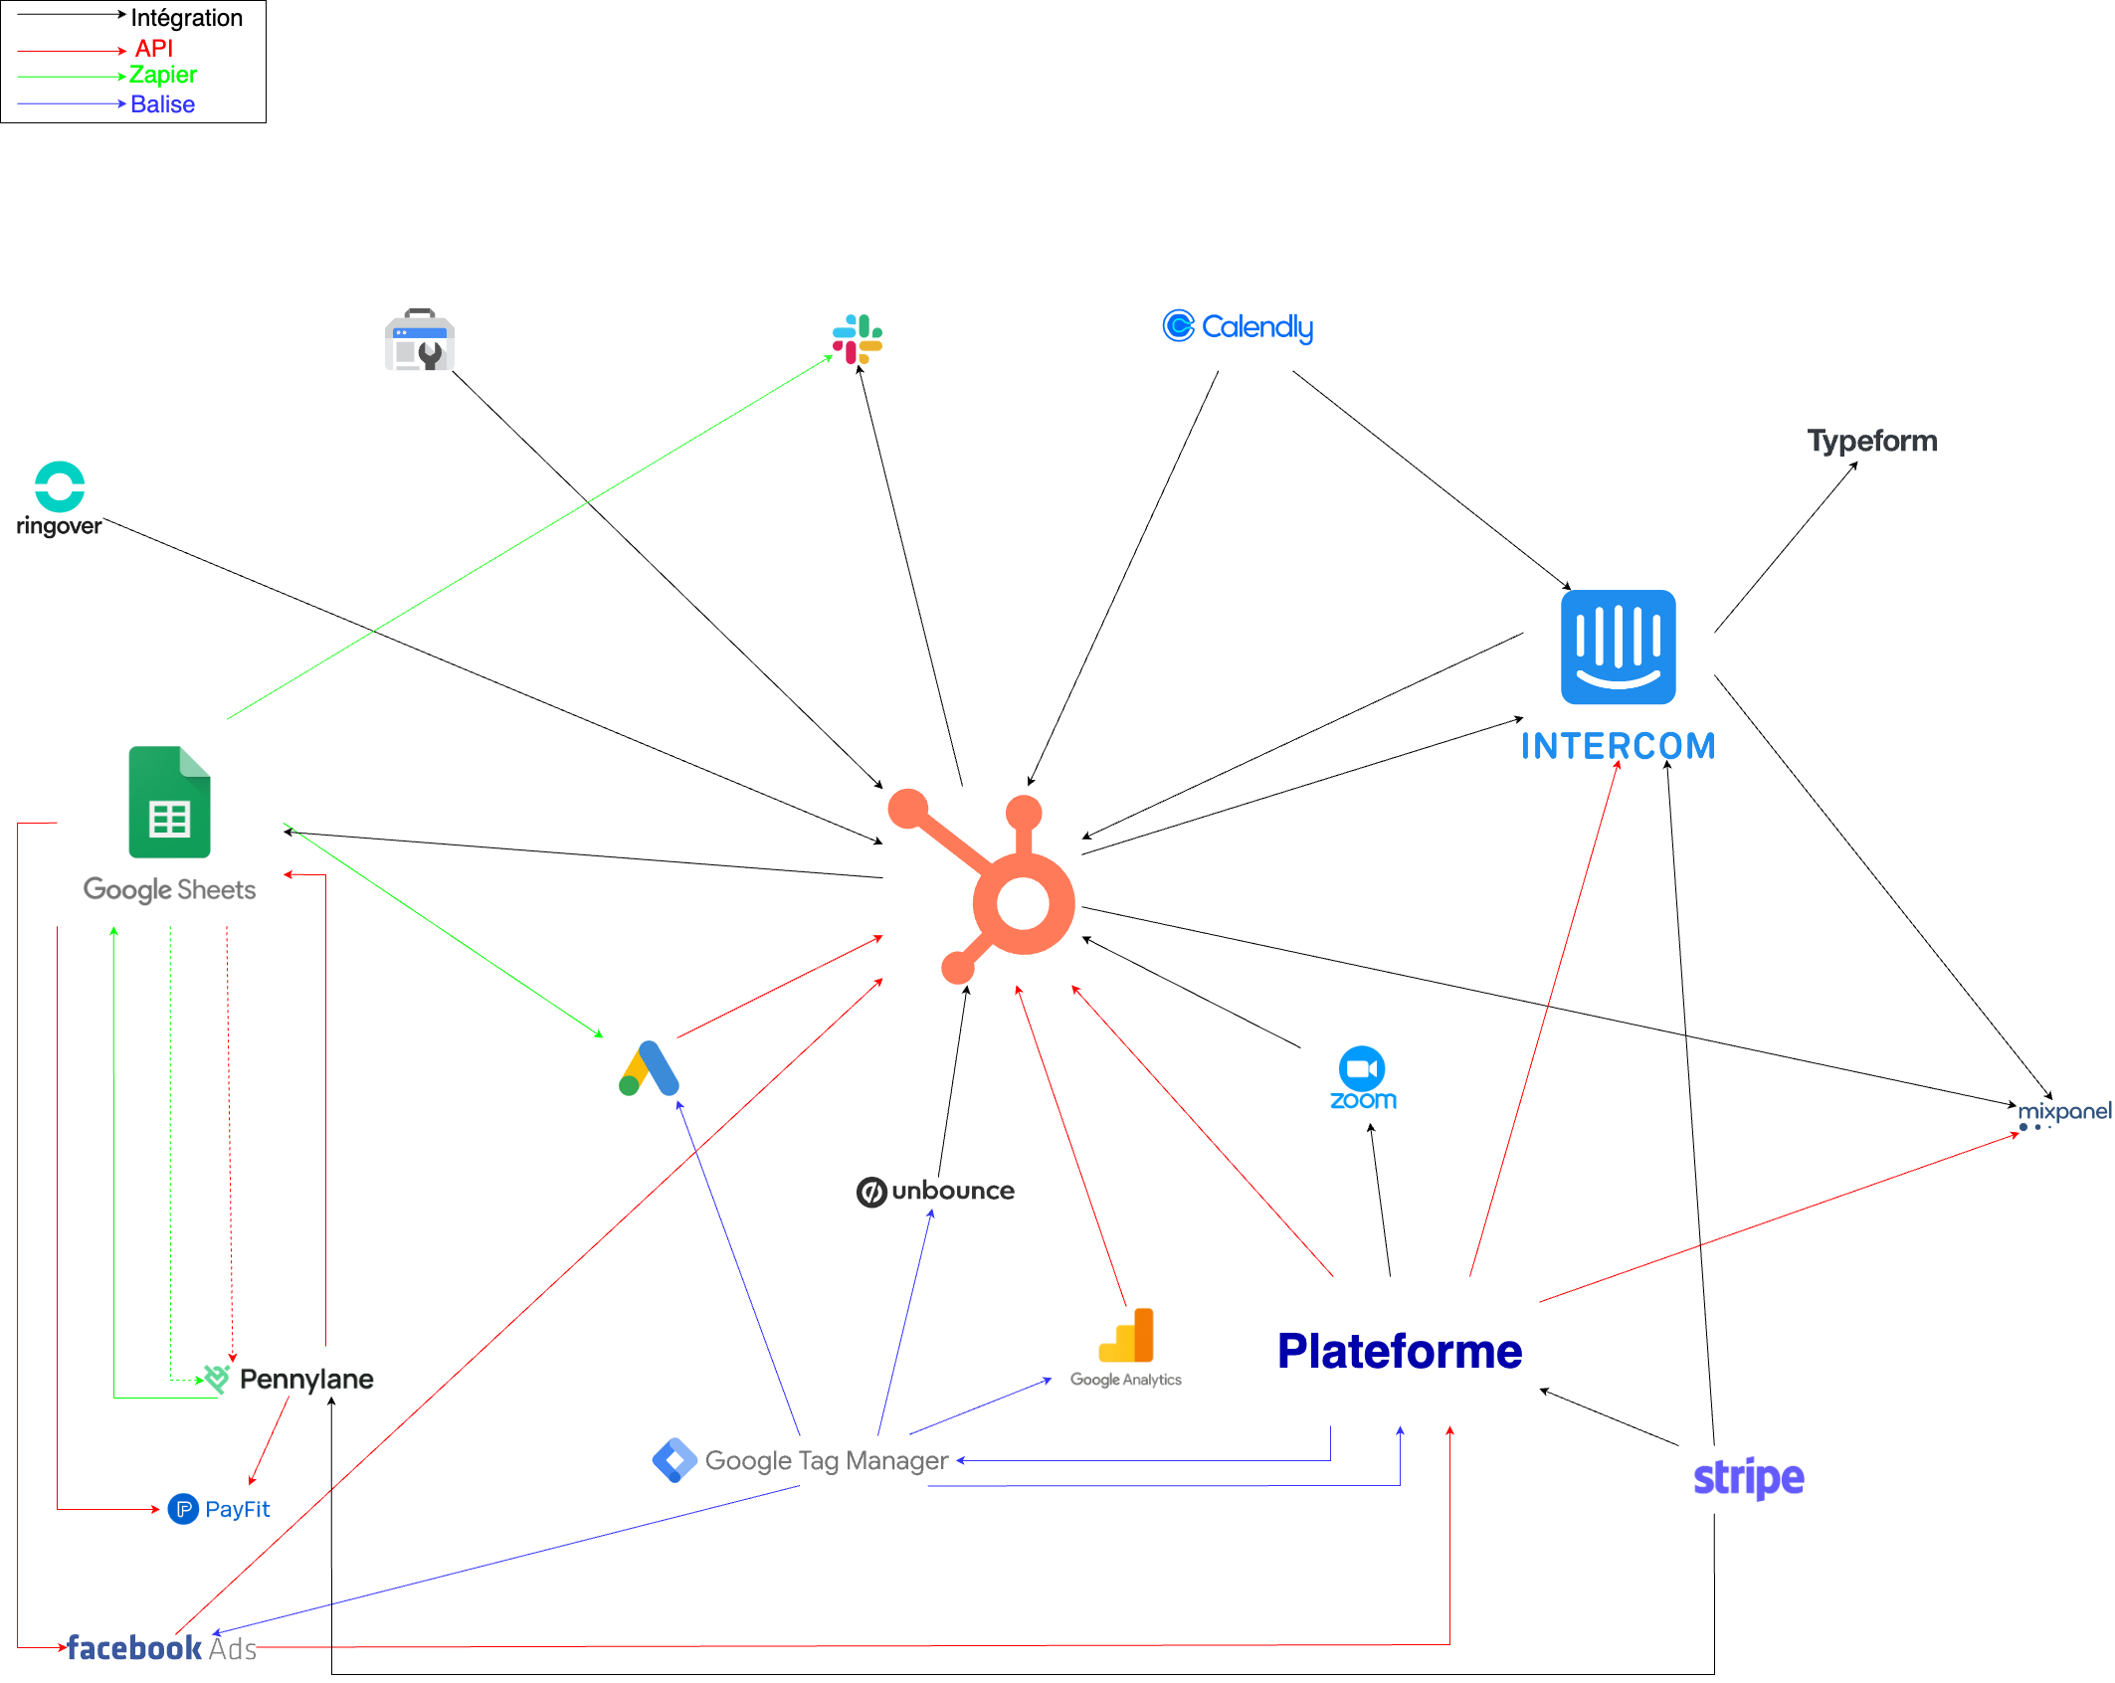Select the Google Tag Manager icon

[677, 1459]
